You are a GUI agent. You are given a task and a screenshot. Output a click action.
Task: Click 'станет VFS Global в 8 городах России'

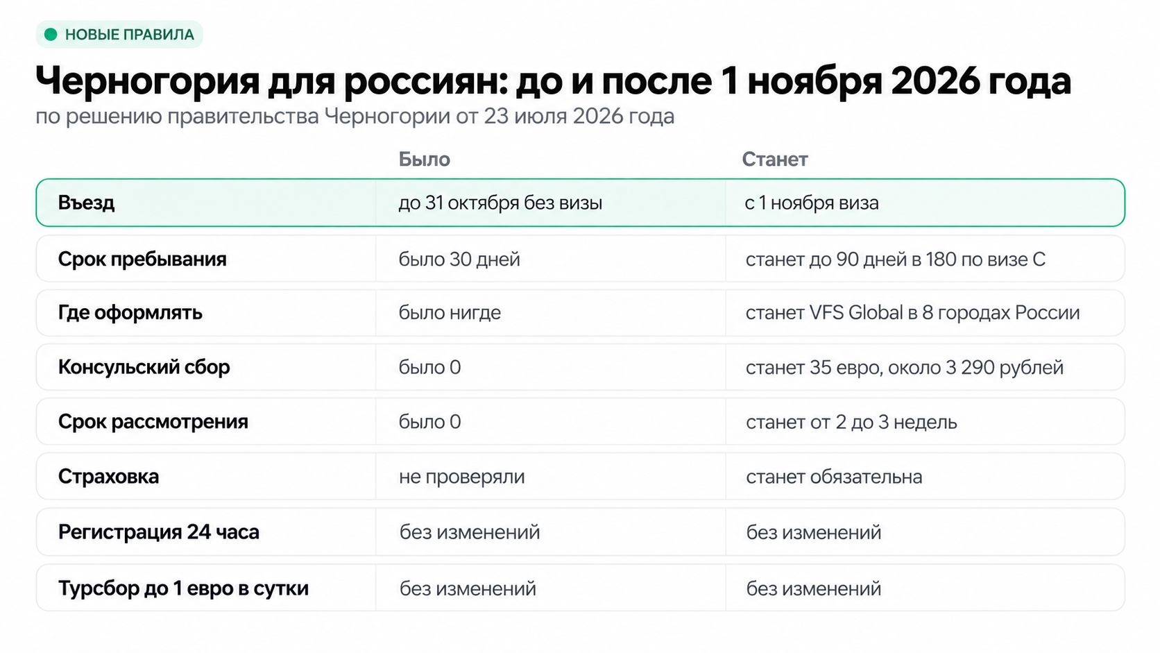[913, 313]
